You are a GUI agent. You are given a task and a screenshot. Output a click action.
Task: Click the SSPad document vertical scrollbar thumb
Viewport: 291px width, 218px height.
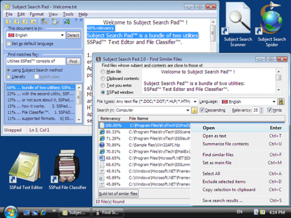click(213, 33)
